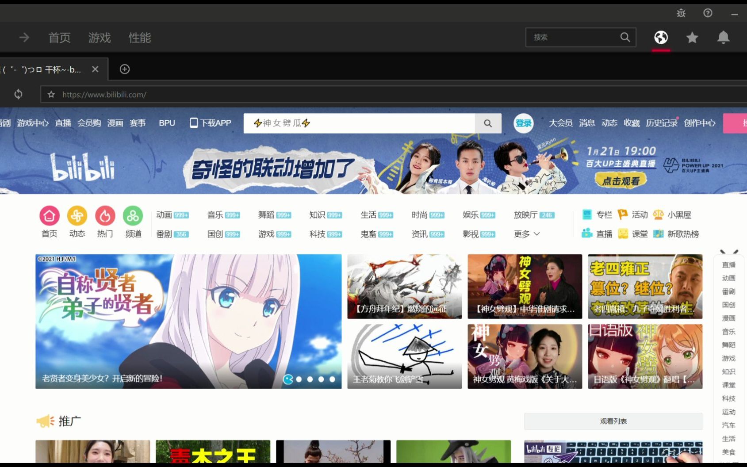
Task: Jump to 美食 in right sidebar
Action: click(x=728, y=452)
